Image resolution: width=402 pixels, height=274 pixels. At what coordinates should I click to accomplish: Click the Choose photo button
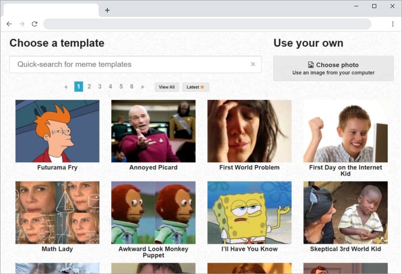[x=333, y=68]
